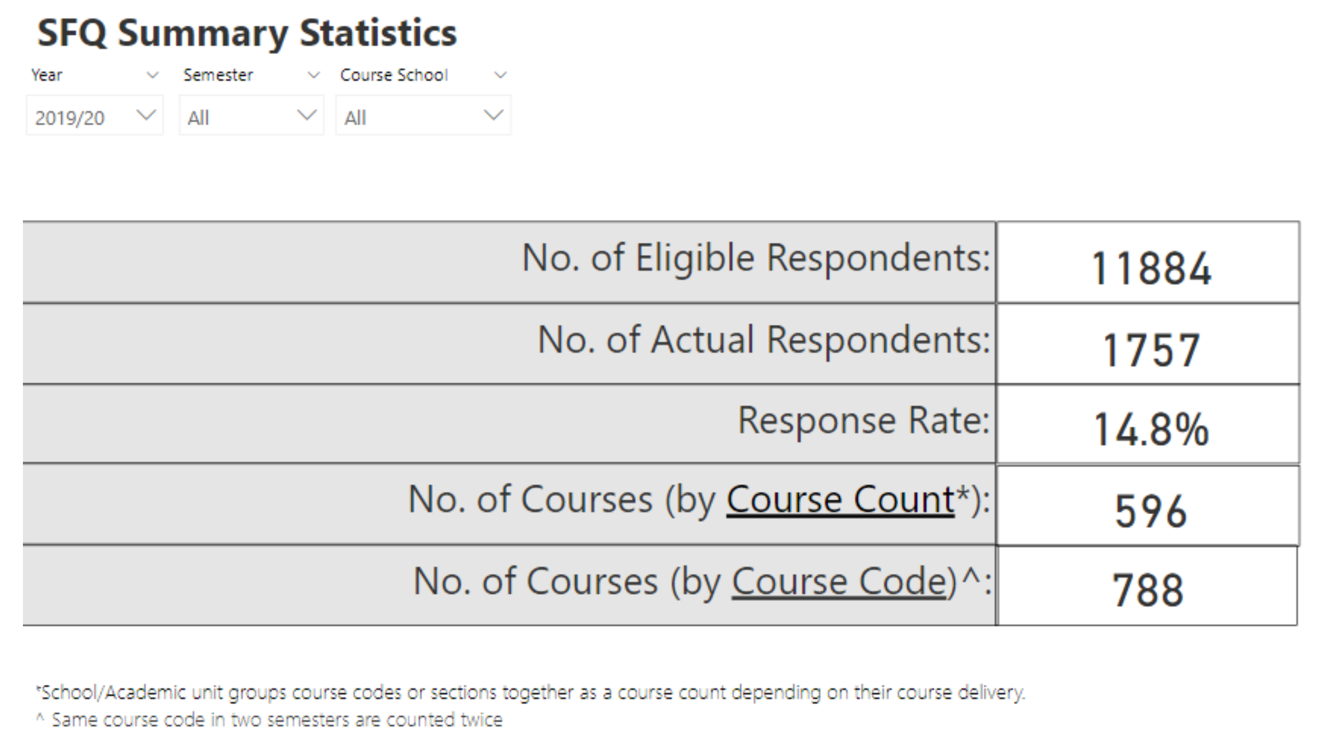1320x751 pixels.
Task: Open the Course School dropdown set to All
Action: (423, 116)
